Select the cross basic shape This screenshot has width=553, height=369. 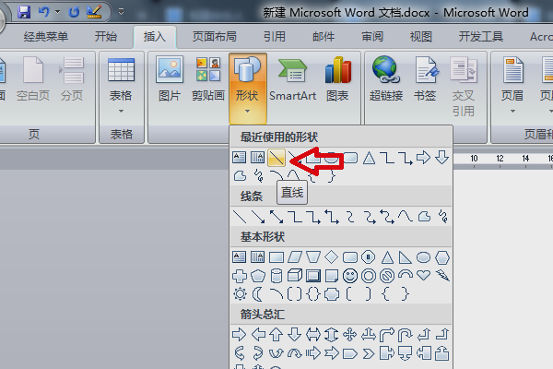tap(240, 276)
